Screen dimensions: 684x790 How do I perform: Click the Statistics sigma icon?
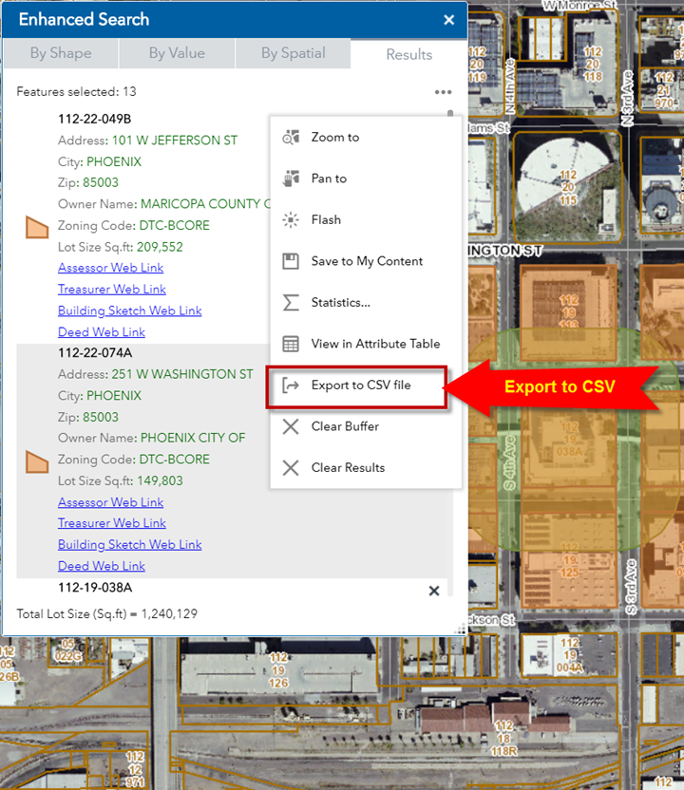(292, 303)
